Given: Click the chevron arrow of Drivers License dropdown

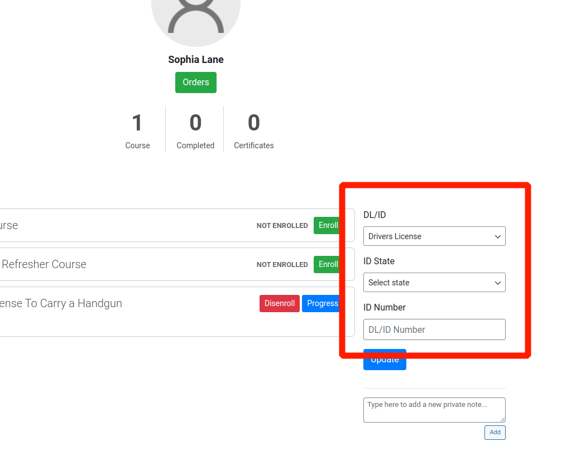Looking at the screenshot, I should (498, 237).
